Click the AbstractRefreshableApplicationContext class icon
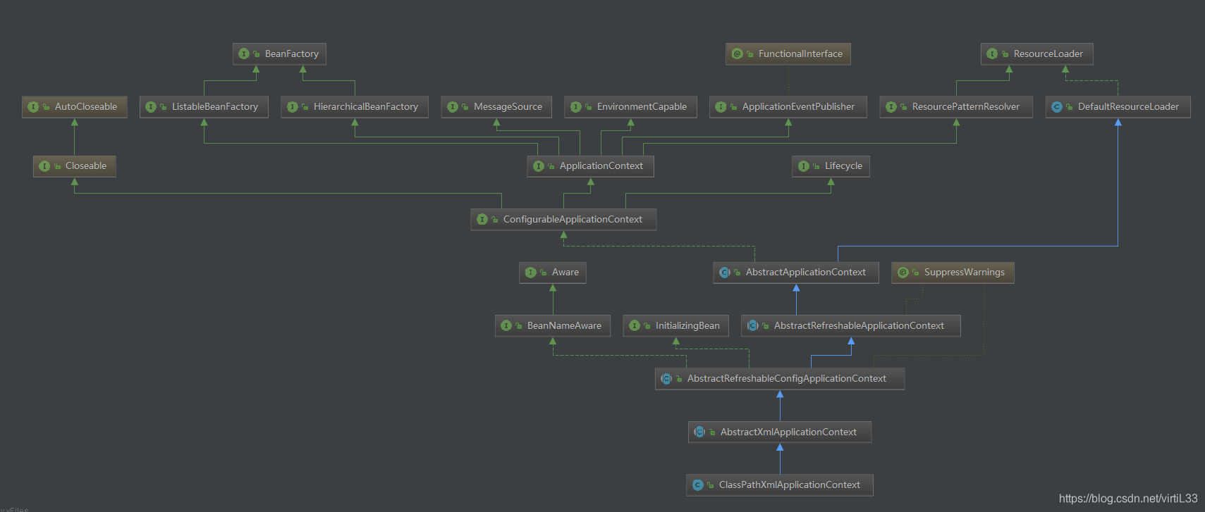The width and height of the screenshot is (1205, 512). (x=753, y=325)
